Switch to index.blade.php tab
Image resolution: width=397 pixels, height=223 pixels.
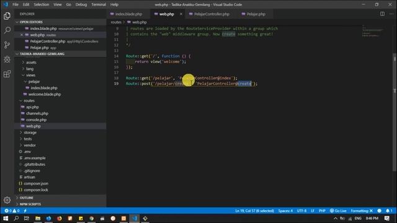pos(128,14)
